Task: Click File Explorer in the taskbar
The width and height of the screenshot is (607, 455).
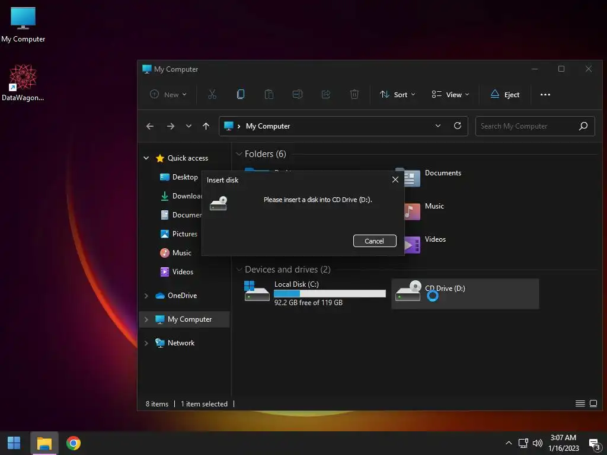Action: [44, 443]
